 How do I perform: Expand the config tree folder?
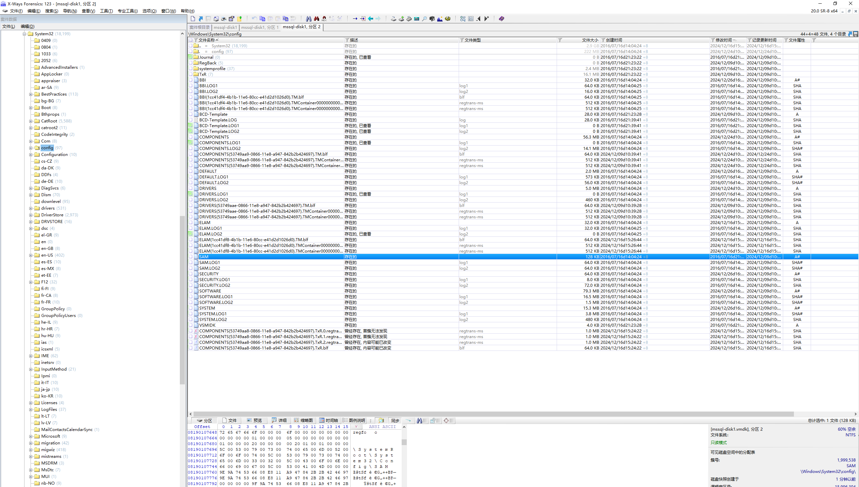[x=31, y=148]
